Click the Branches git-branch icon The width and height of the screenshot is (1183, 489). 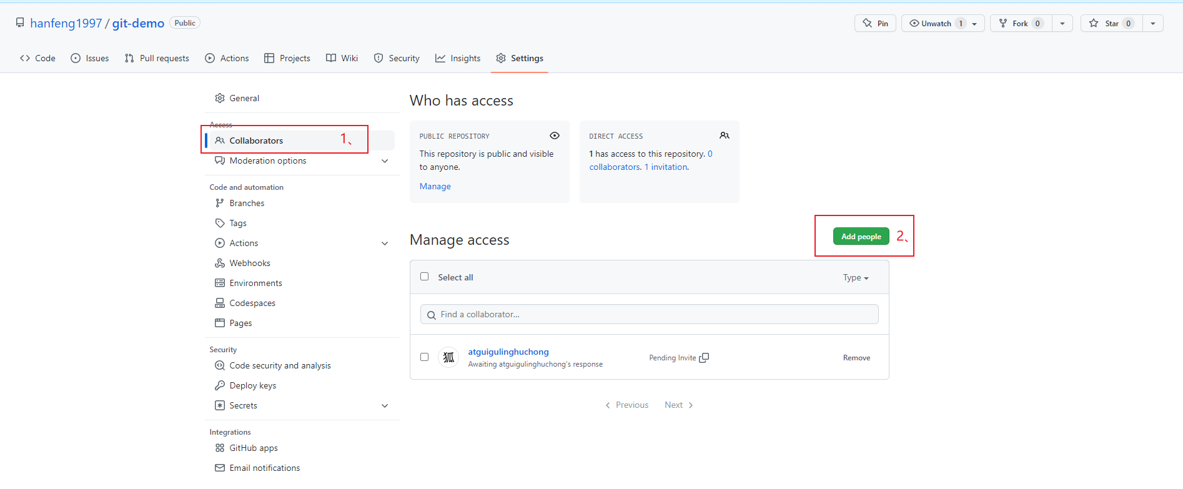[220, 203]
